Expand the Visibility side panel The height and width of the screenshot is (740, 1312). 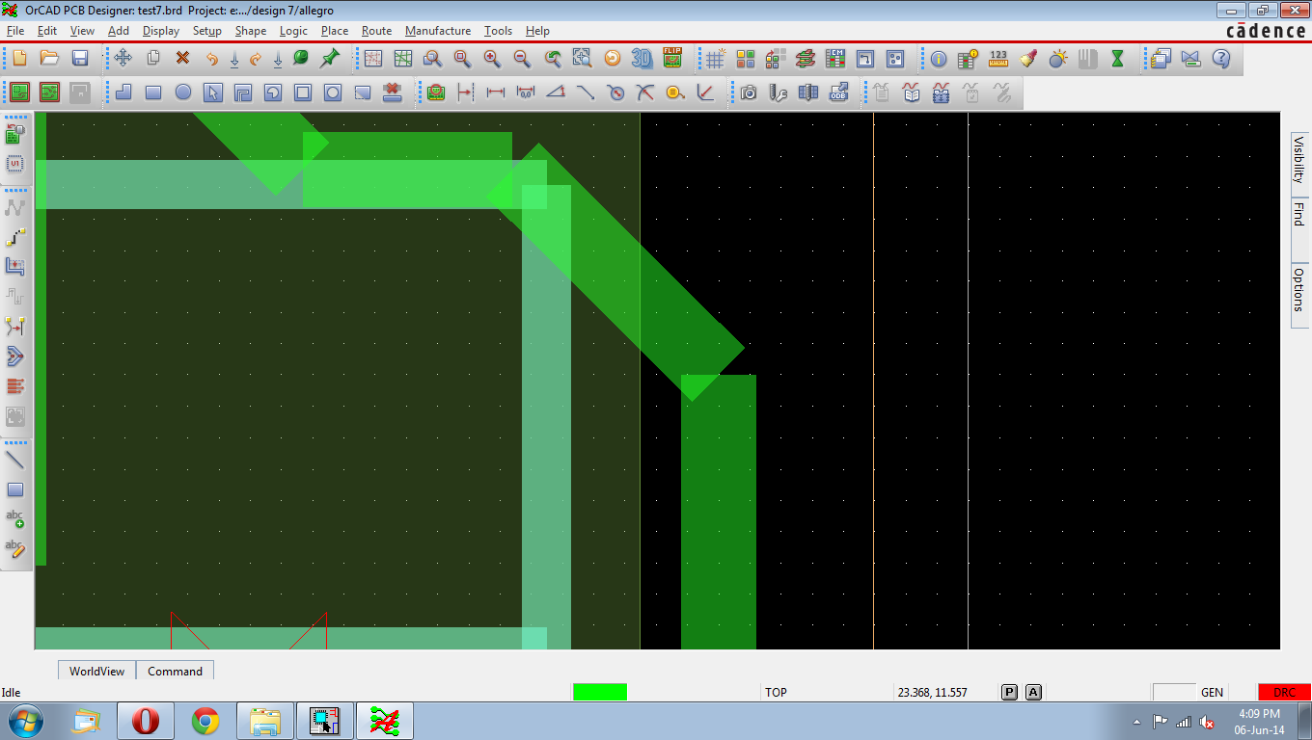(x=1298, y=159)
